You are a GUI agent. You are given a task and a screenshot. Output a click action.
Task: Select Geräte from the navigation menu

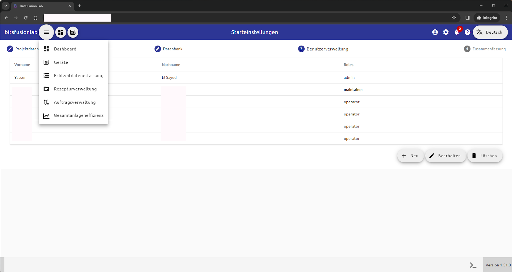[61, 62]
